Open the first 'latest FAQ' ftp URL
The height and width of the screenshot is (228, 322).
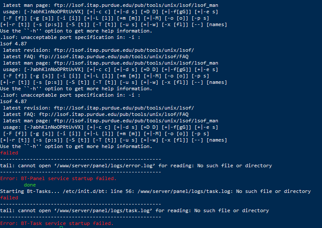[114, 56]
